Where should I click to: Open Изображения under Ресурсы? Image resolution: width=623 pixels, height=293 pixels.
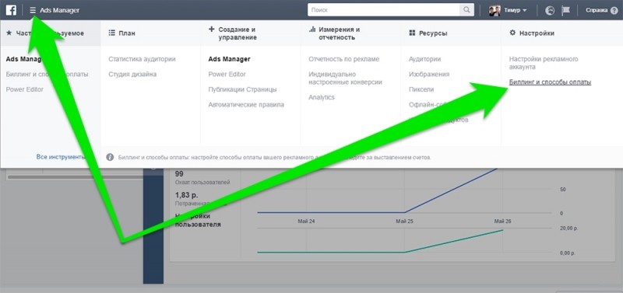(x=429, y=74)
